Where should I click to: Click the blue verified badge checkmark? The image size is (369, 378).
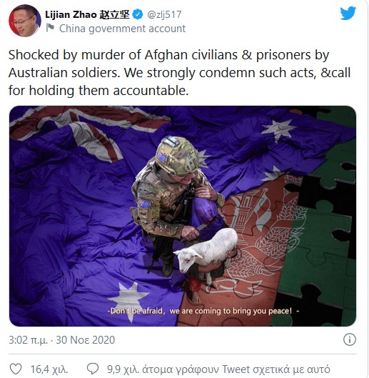pyautogui.click(x=138, y=14)
